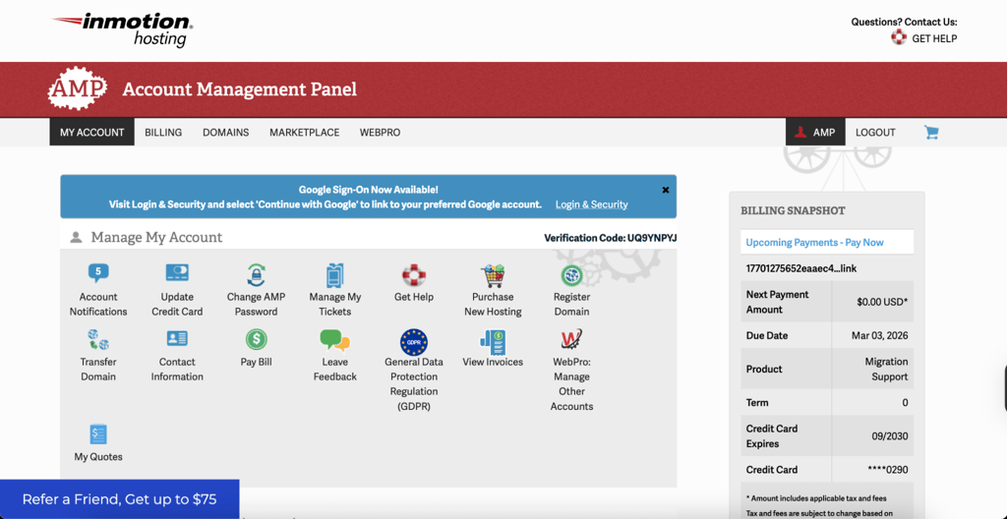Click the My Quotes icon
The height and width of the screenshot is (519, 1007).
point(98,434)
